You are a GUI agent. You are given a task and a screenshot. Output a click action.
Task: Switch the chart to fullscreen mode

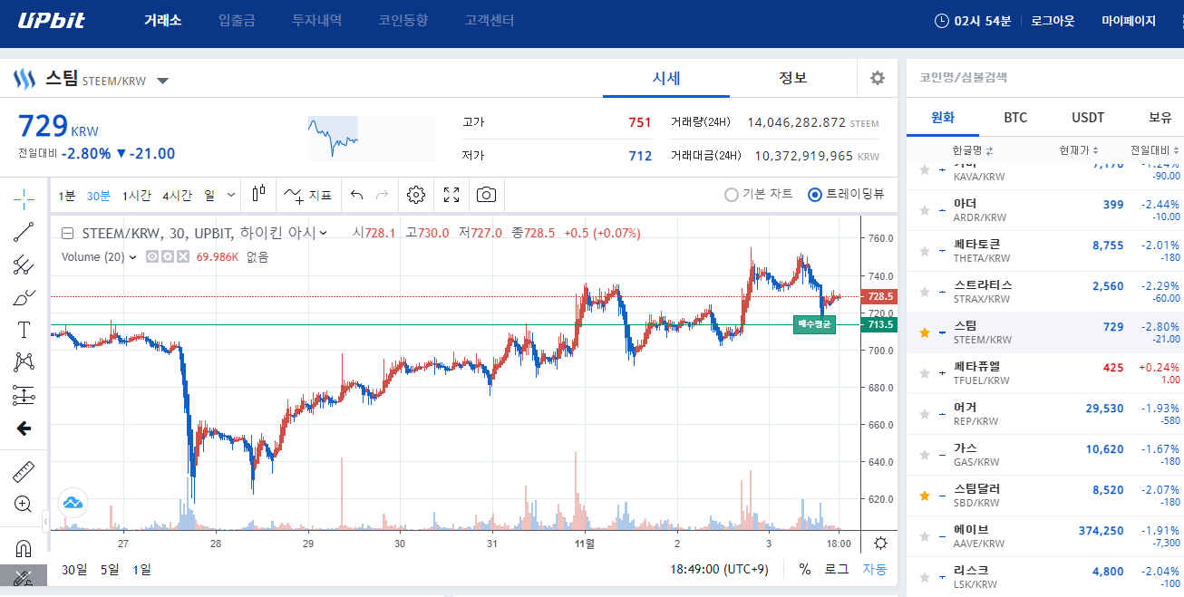pos(451,195)
